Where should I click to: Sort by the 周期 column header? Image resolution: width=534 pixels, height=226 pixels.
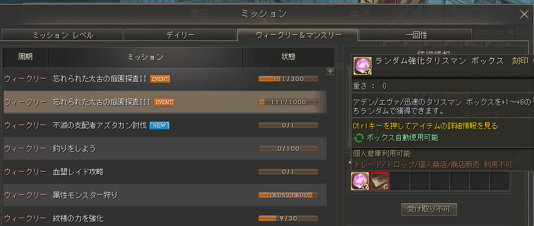26,57
